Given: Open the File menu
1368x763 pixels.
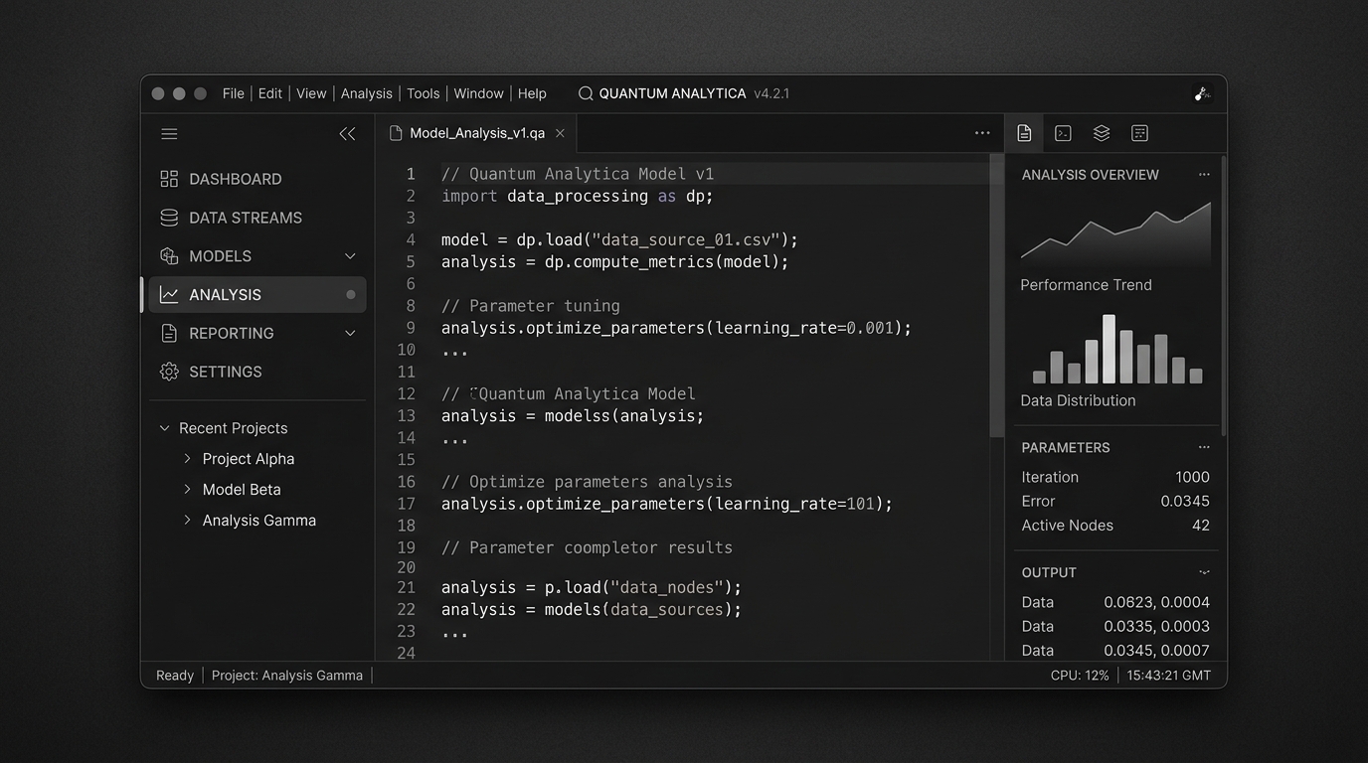Looking at the screenshot, I should pyautogui.click(x=234, y=93).
